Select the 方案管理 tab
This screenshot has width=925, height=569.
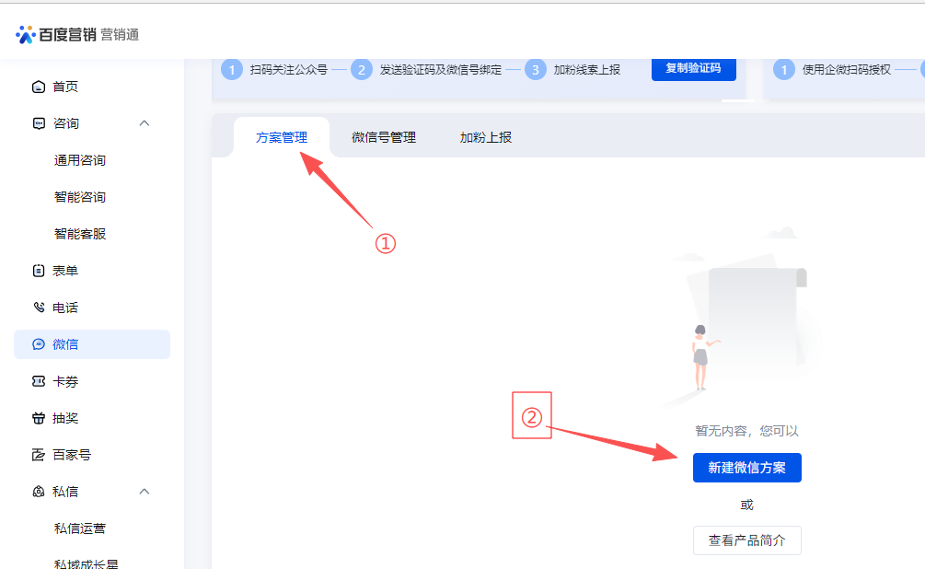click(x=282, y=137)
